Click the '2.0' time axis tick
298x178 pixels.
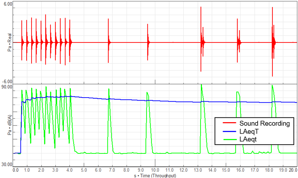[x=41, y=170]
